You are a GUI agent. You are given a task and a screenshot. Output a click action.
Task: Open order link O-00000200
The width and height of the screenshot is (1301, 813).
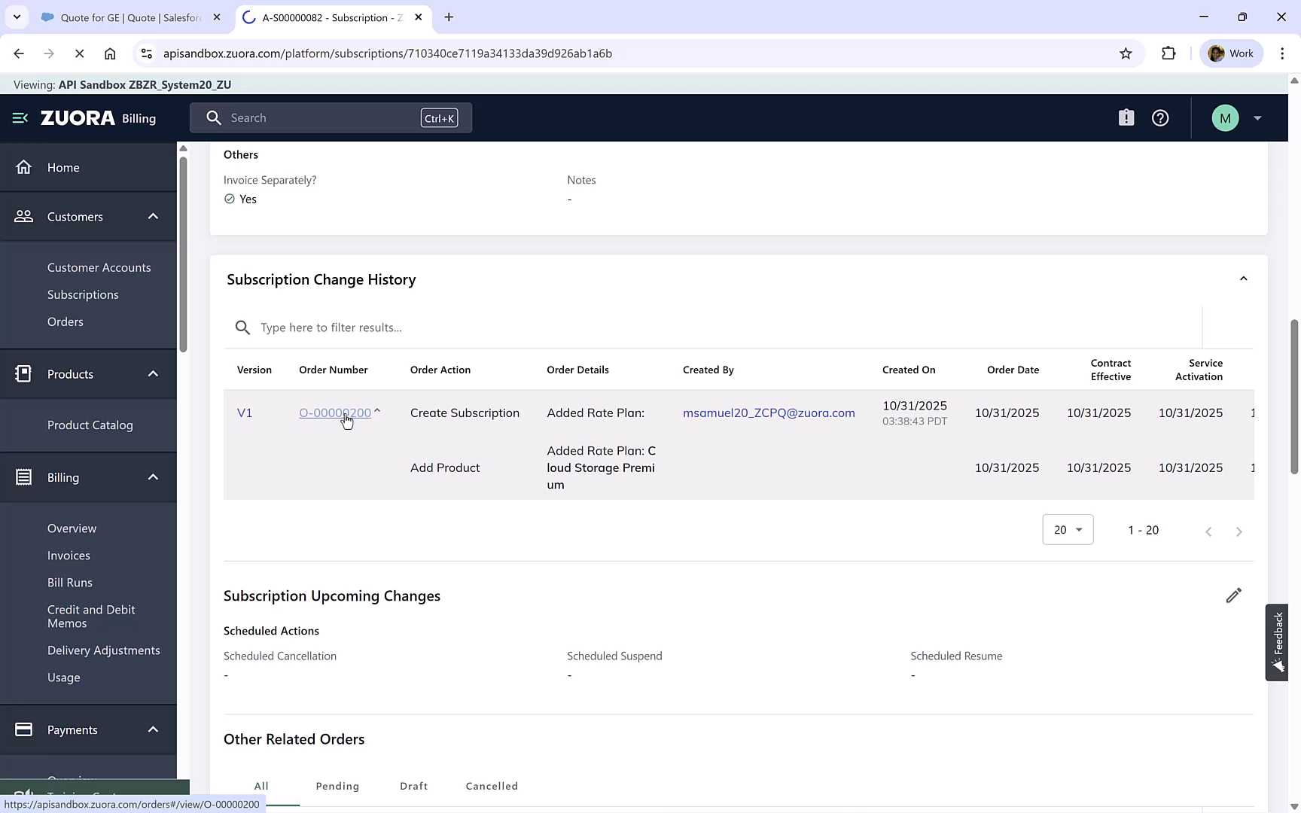click(x=334, y=413)
